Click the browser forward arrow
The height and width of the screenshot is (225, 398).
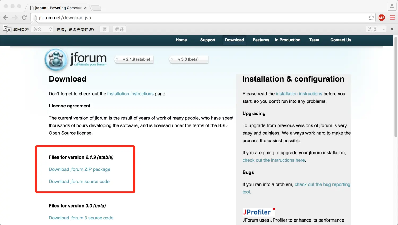pos(15,18)
